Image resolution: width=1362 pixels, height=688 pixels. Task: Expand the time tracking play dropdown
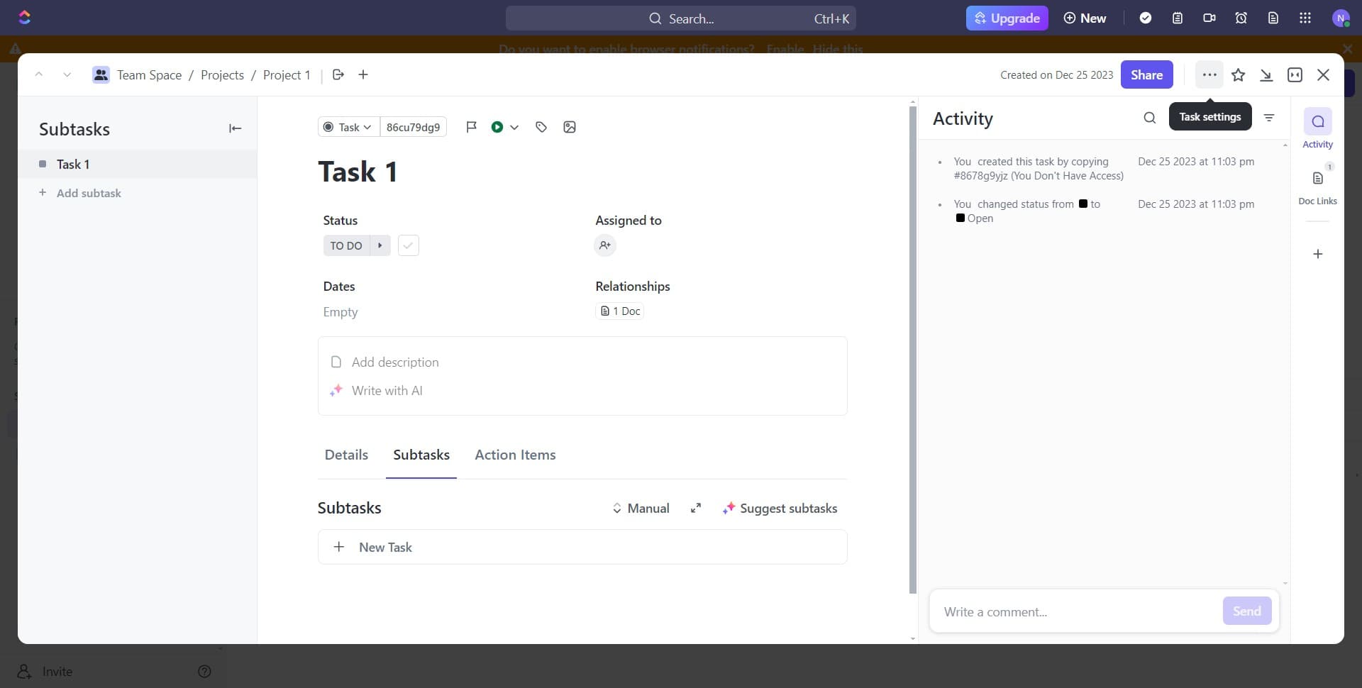514,127
